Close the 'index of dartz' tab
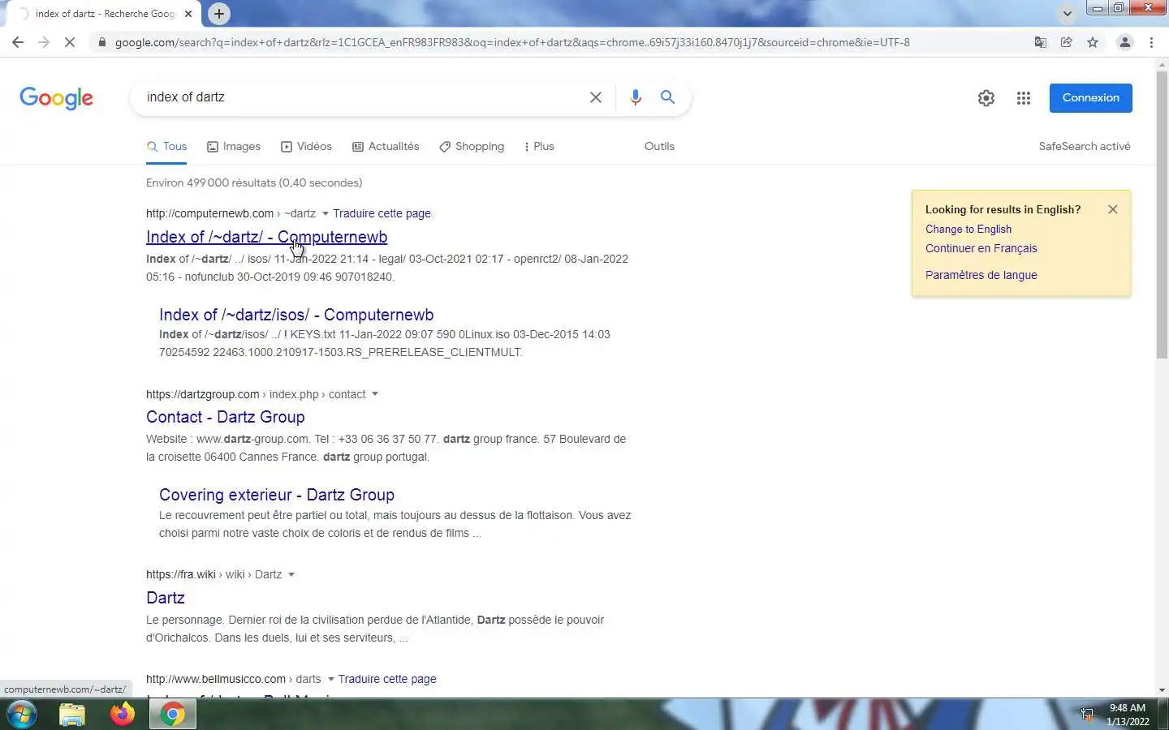The height and width of the screenshot is (730, 1169). [x=188, y=14]
